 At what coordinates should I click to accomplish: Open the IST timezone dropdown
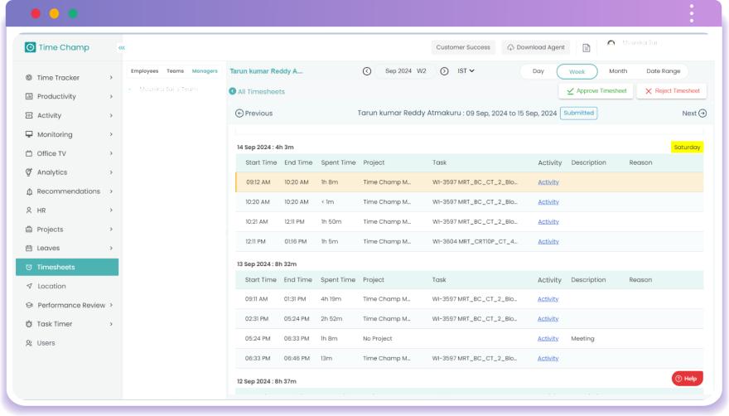click(466, 71)
